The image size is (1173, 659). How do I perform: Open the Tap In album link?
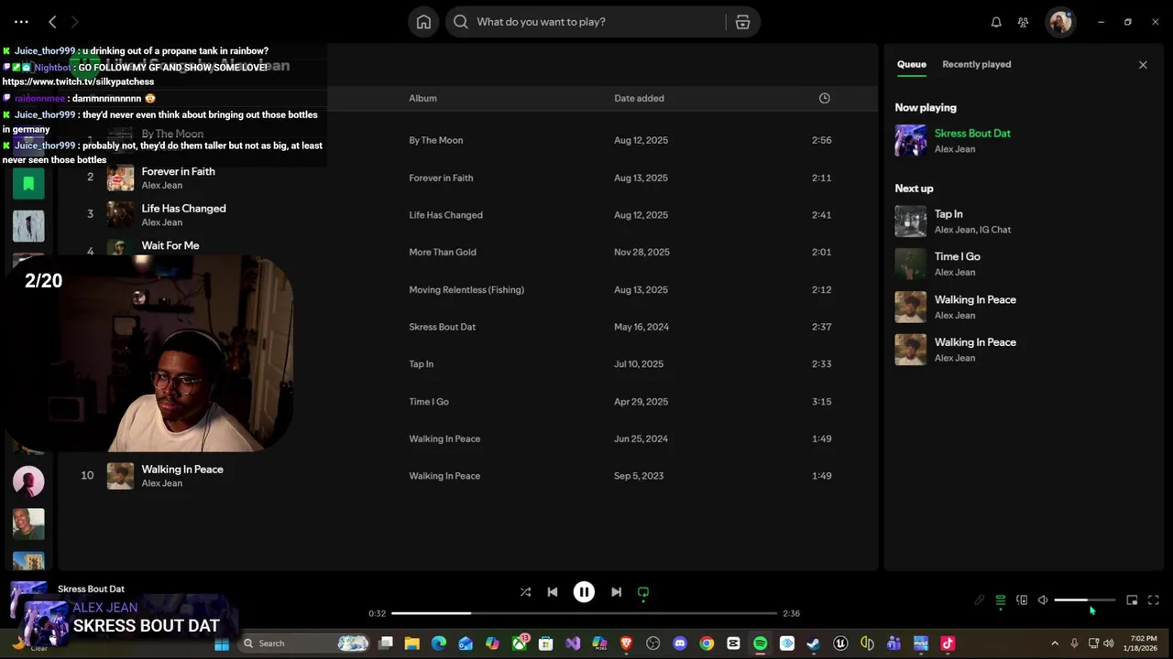(x=422, y=363)
